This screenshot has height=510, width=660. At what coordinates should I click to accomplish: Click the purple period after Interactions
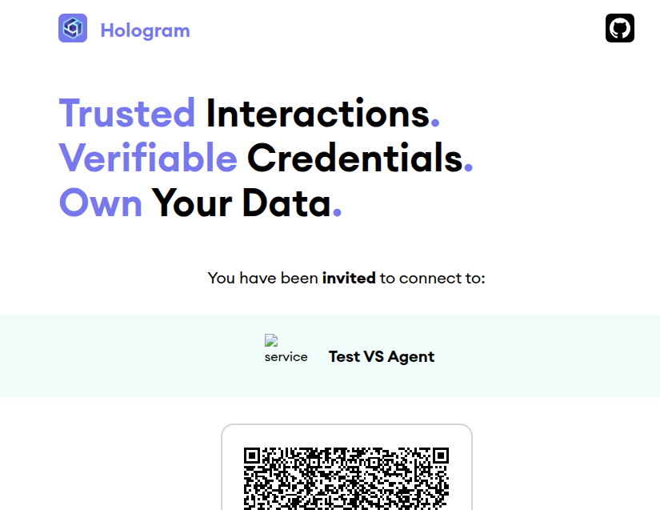point(435,123)
